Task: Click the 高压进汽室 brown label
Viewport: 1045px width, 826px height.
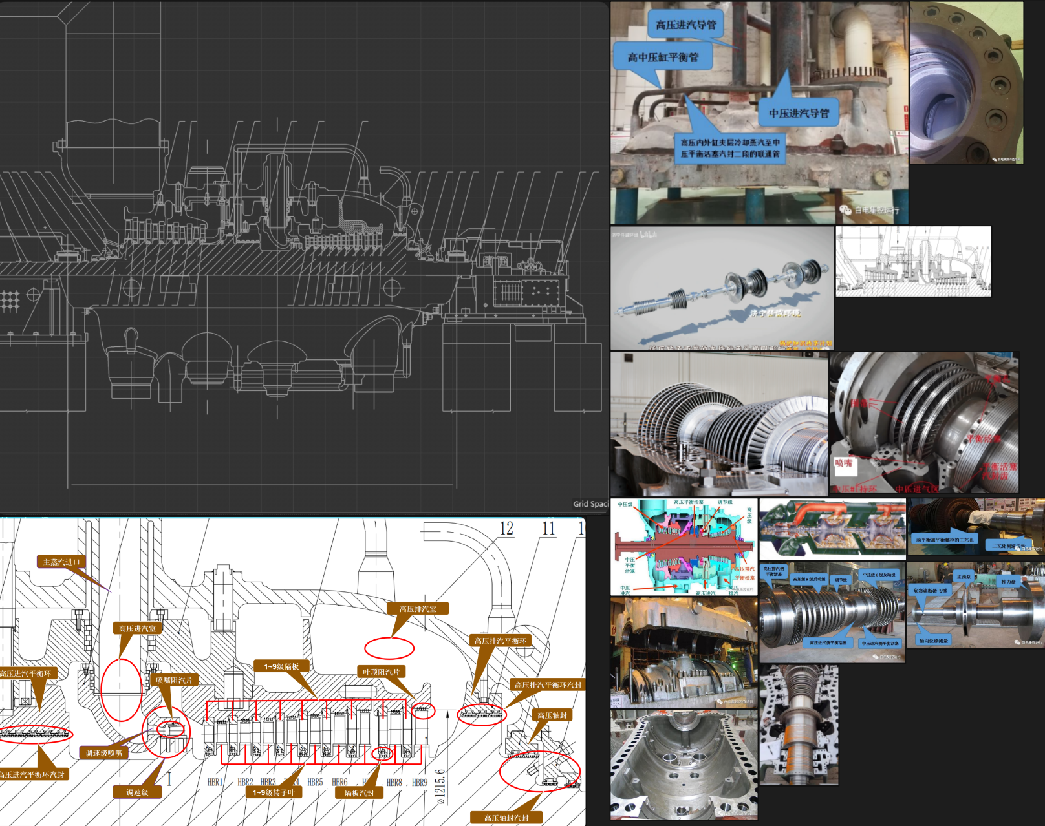Action: tap(137, 628)
